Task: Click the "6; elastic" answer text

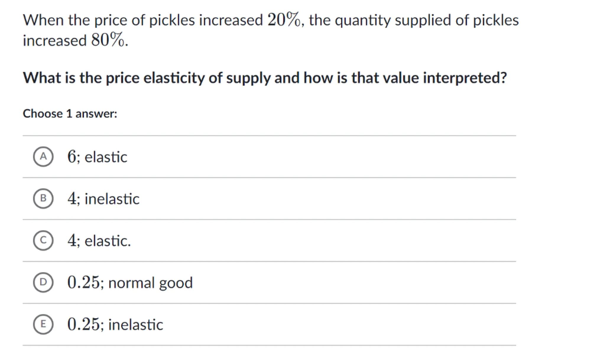Action: click(98, 157)
